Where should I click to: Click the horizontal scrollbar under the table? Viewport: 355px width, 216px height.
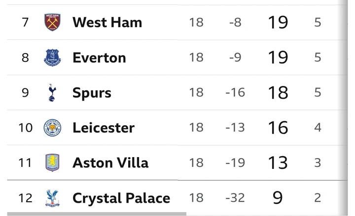pos(97,214)
